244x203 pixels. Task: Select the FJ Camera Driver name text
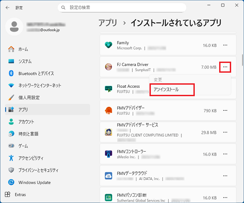133,65
